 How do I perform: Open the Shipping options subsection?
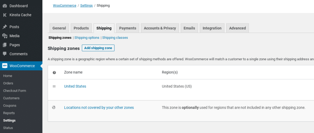pos(87,38)
